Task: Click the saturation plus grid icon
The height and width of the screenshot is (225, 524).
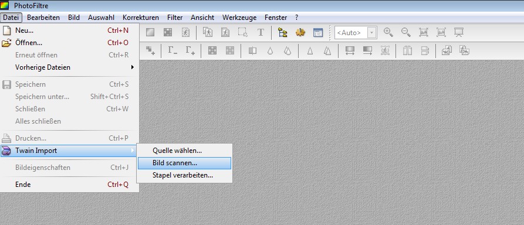Action: [x=230, y=51]
